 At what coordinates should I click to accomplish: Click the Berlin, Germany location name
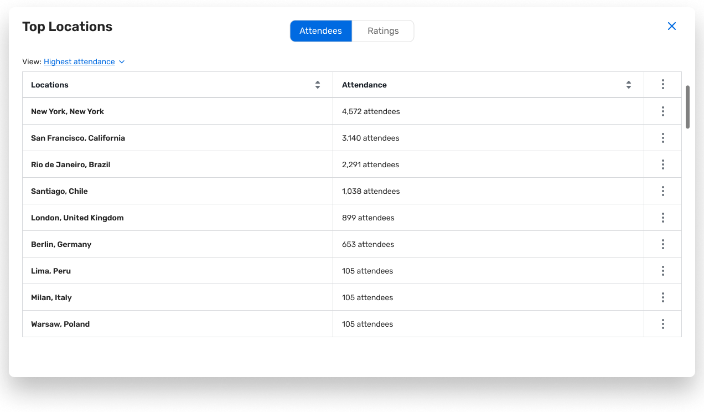tap(61, 244)
